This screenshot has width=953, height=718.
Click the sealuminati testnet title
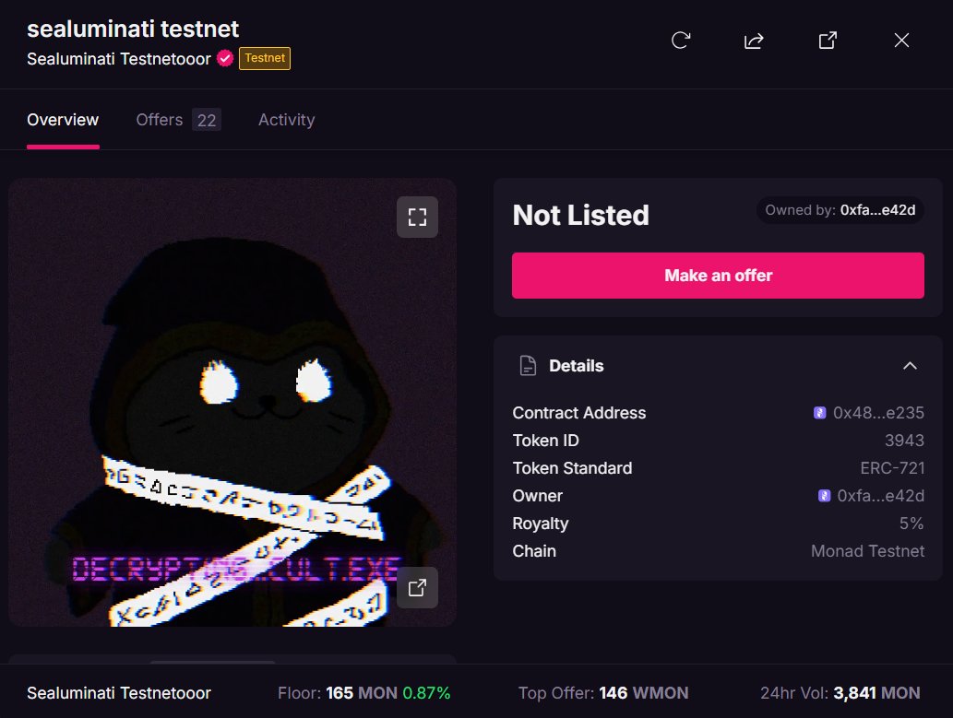(x=133, y=29)
